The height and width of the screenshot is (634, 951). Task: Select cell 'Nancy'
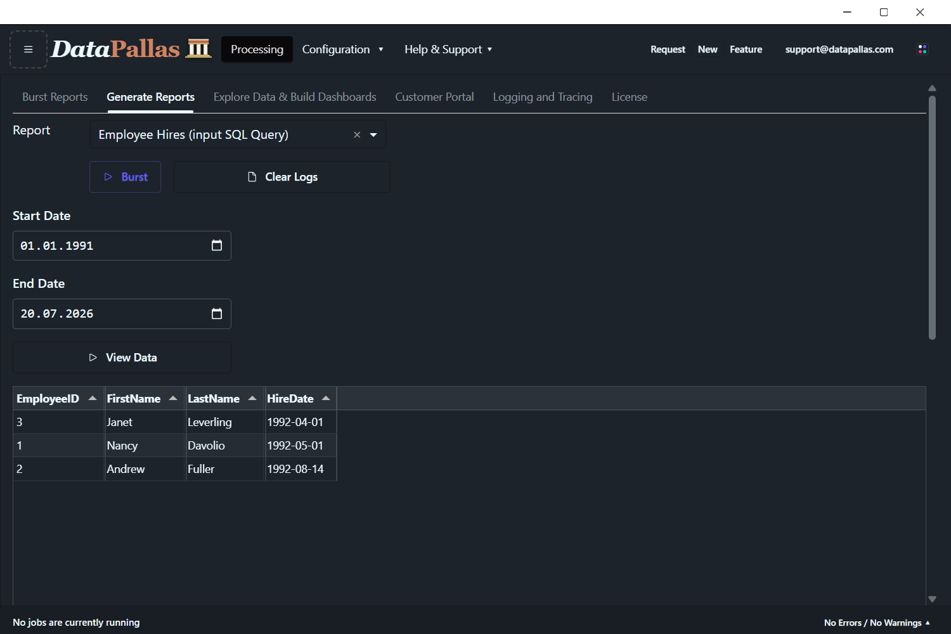(145, 446)
